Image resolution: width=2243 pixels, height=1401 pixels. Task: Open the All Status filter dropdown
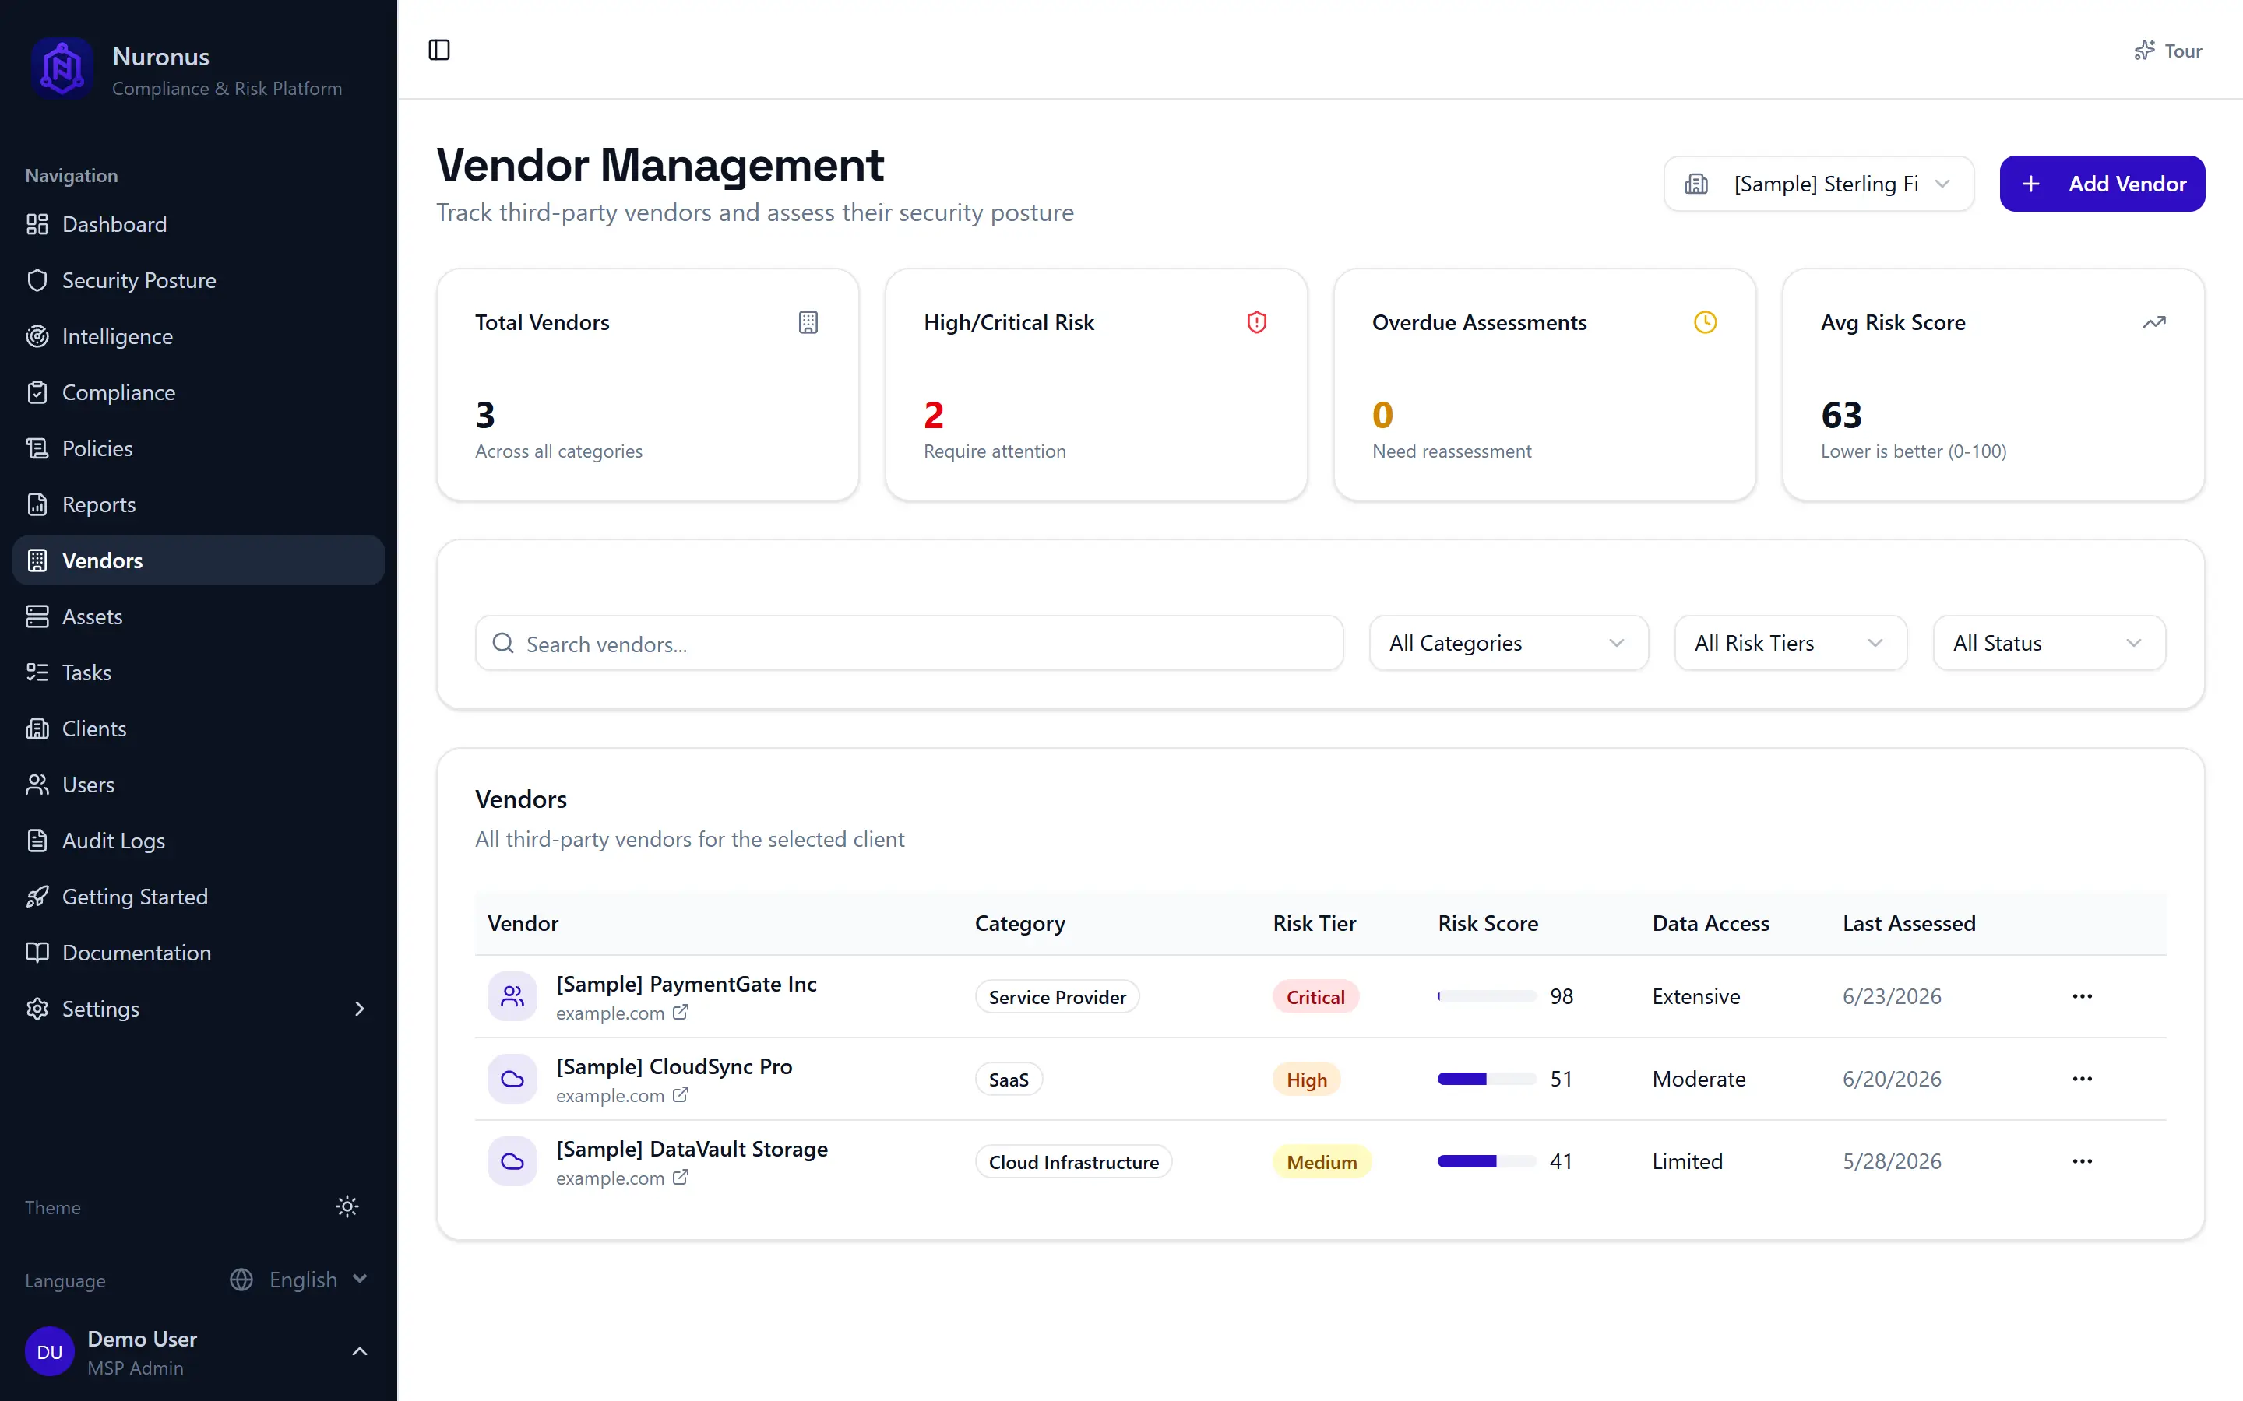click(2048, 643)
